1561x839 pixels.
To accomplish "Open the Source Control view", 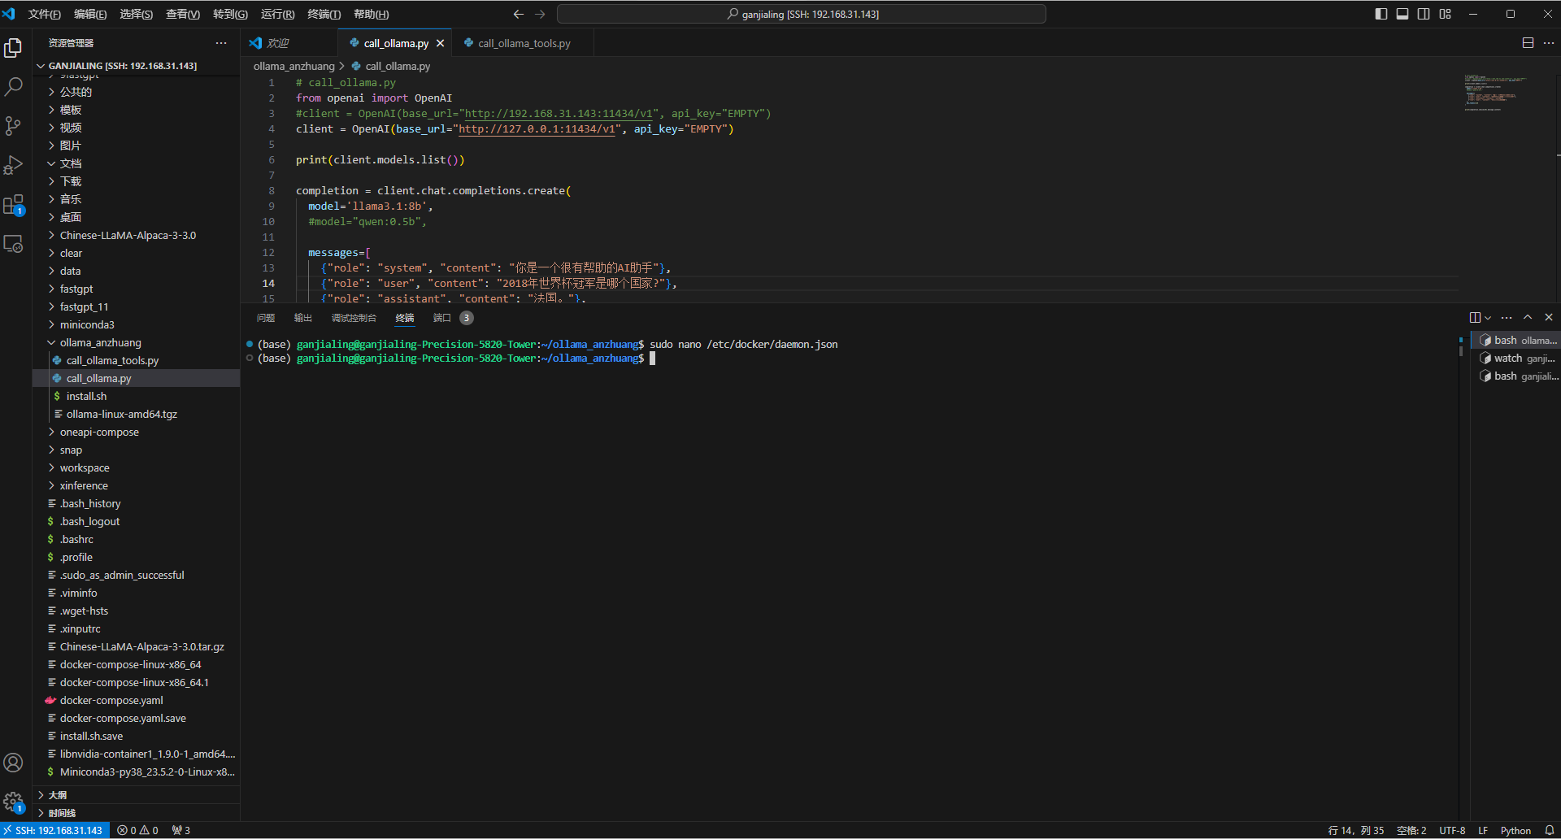I will point(13,126).
